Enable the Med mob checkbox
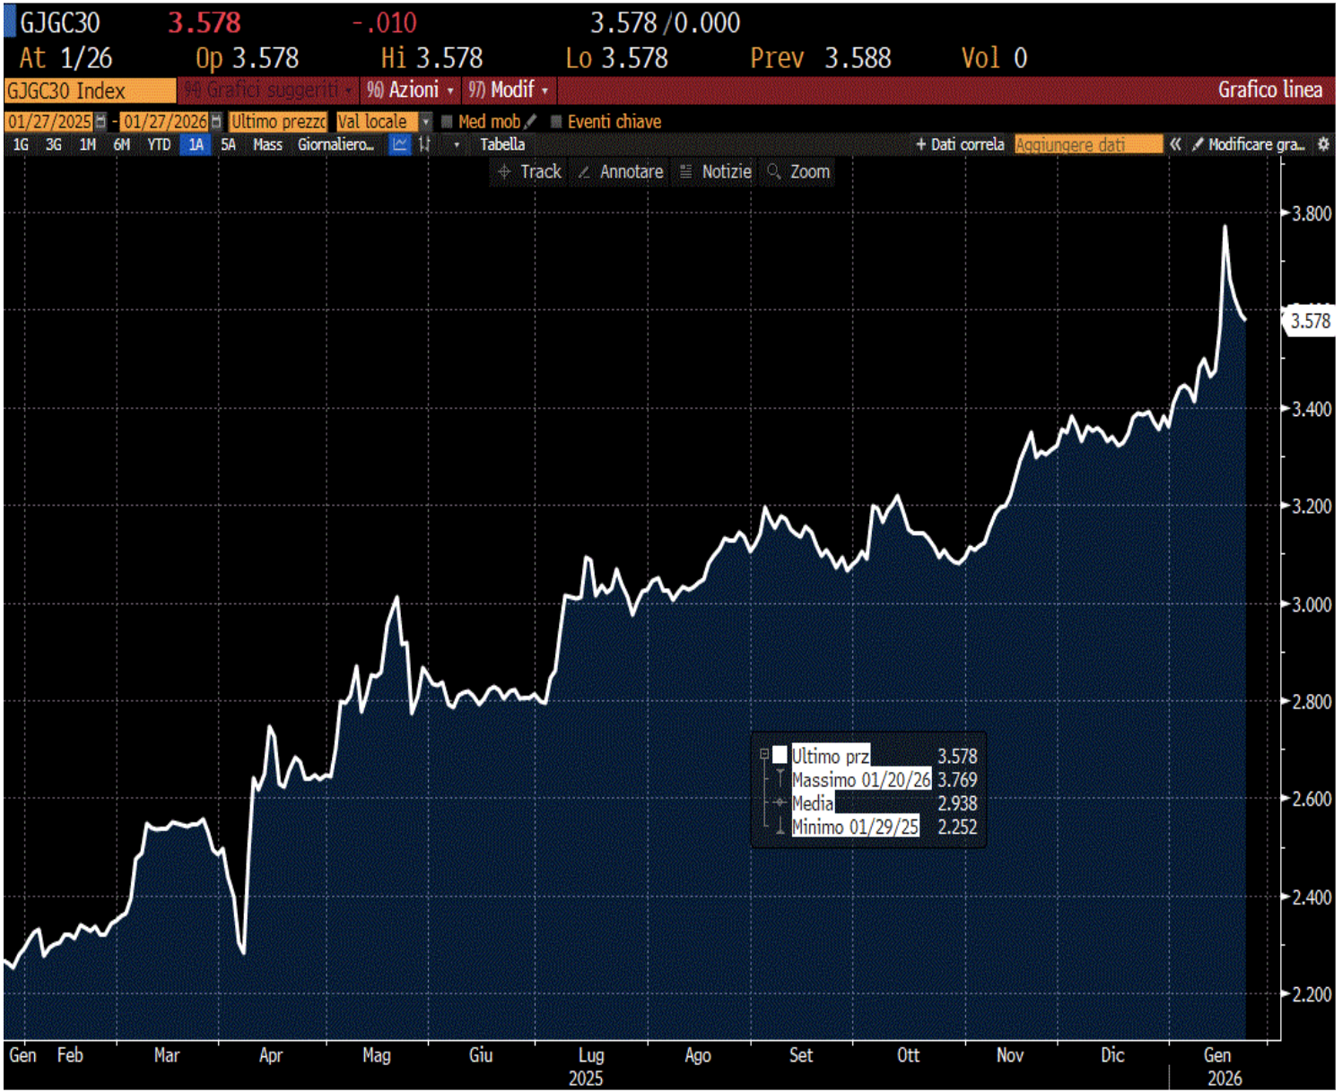 tap(447, 122)
